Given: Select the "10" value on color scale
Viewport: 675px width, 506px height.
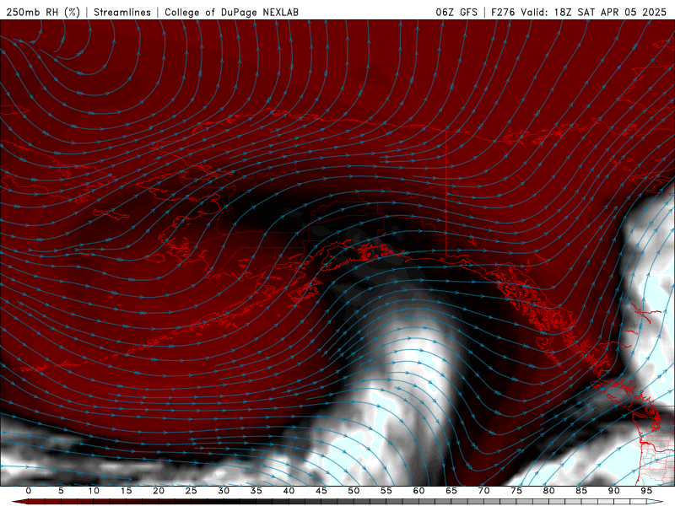Looking at the screenshot, I should coord(94,491).
